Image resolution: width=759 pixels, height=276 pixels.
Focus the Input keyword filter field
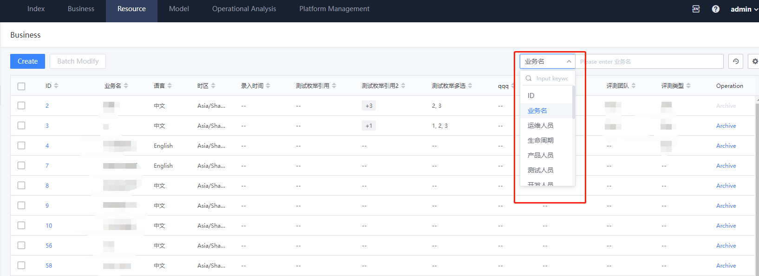point(552,79)
